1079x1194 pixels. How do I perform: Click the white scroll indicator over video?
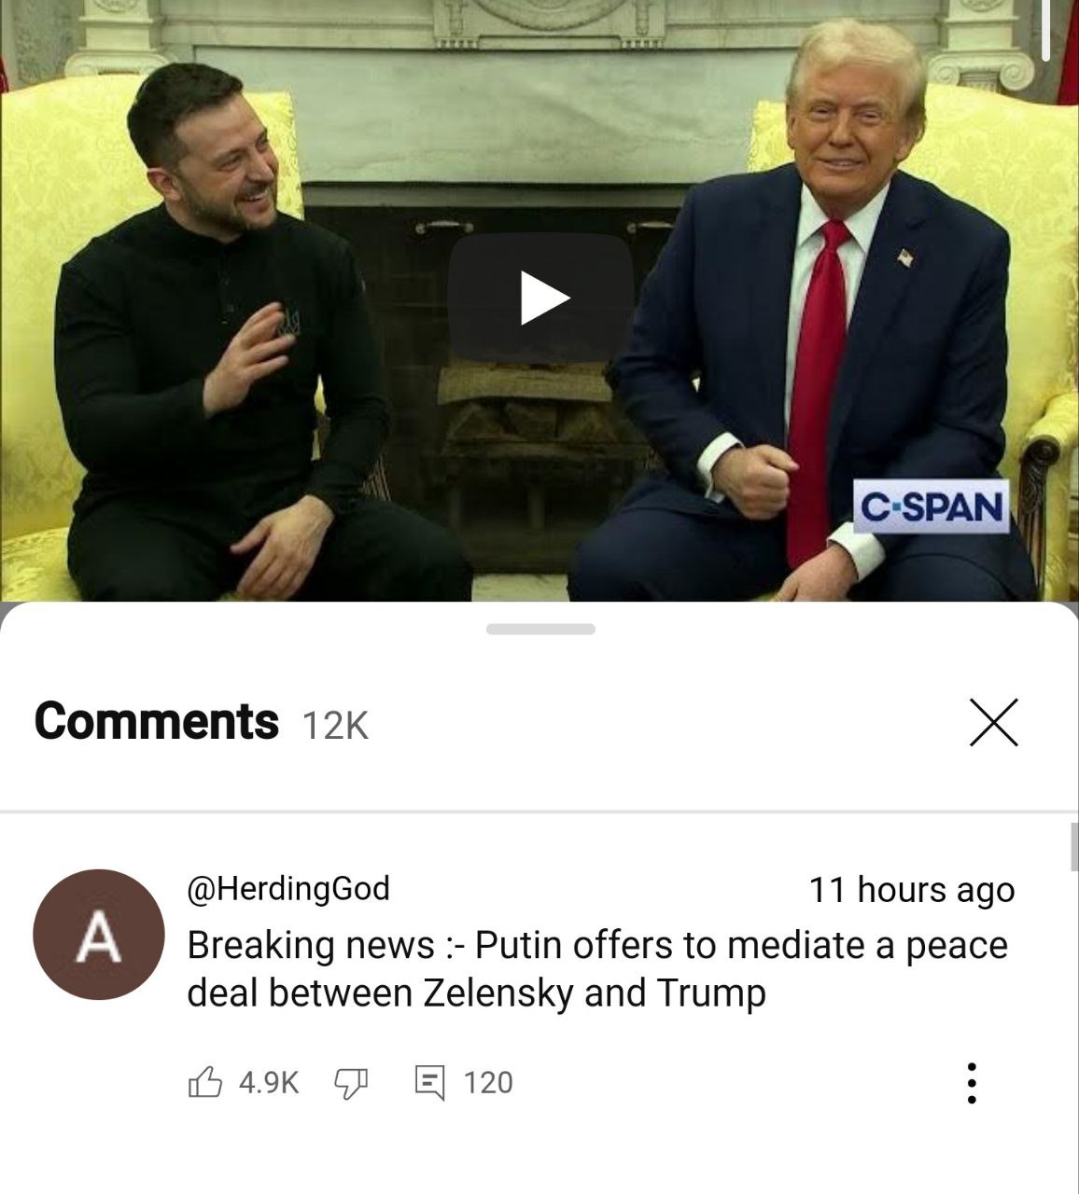[1046, 30]
